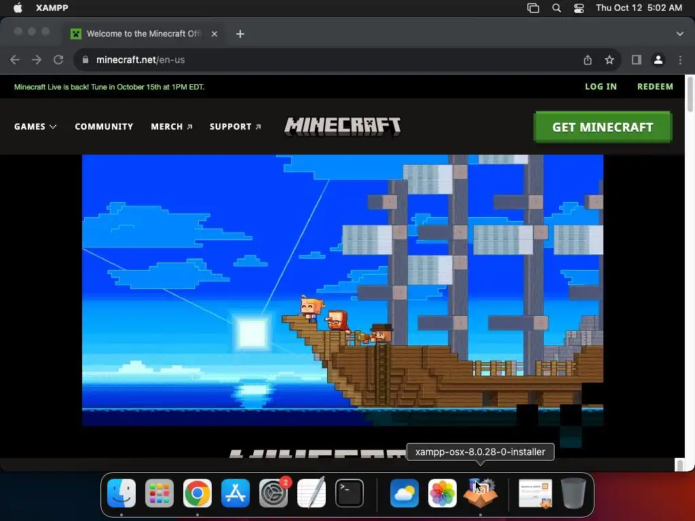This screenshot has width=695, height=521.
Task: Open Launchpad from the Dock
Action: 159,493
